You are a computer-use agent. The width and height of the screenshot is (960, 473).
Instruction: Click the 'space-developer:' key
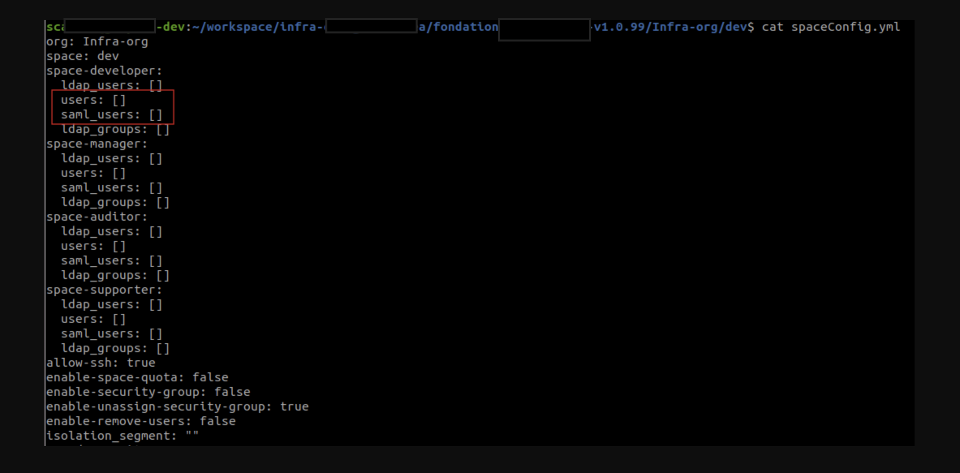tap(104, 71)
